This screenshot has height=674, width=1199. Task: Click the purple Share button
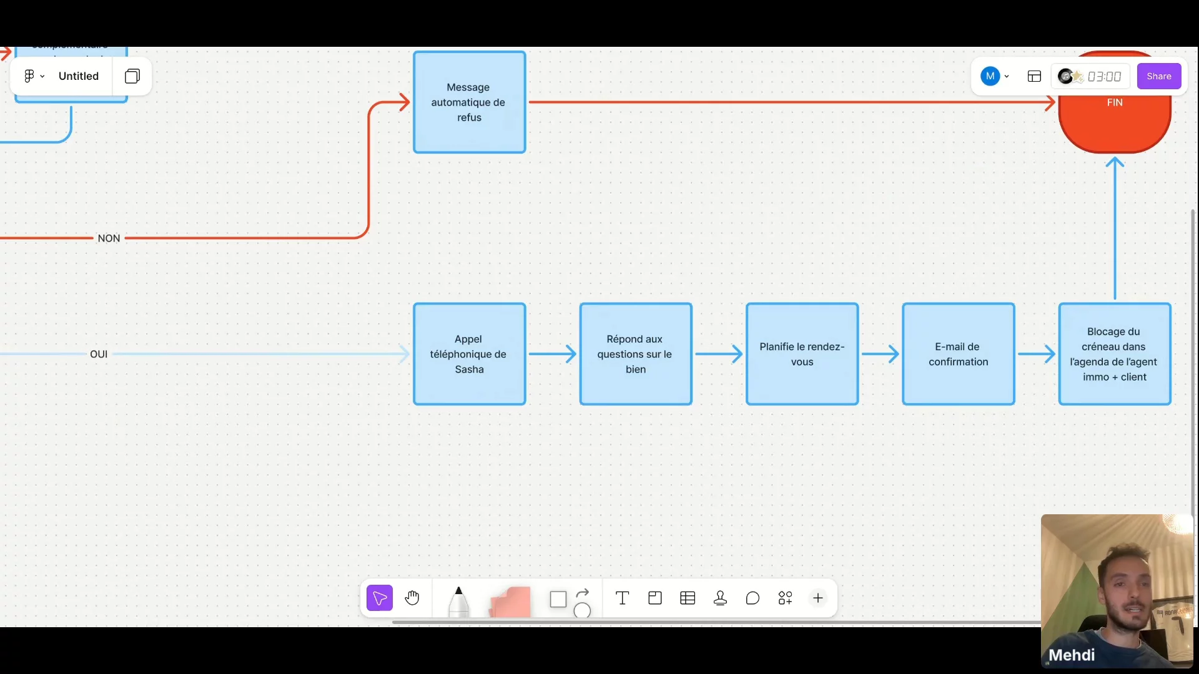(1158, 76)
